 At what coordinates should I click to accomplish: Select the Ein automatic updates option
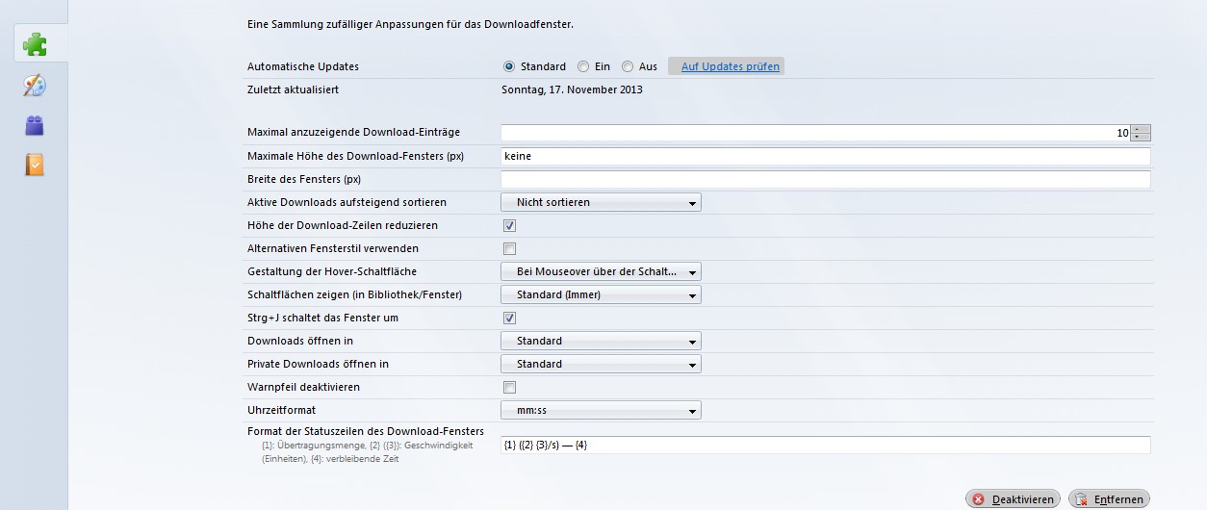coord(583,66)
